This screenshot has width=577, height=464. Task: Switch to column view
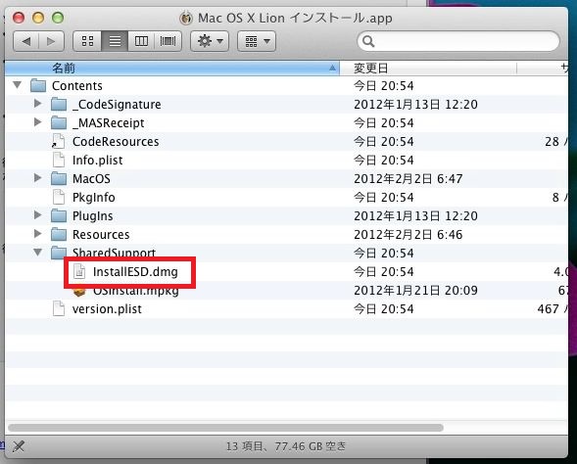(141, 41)
